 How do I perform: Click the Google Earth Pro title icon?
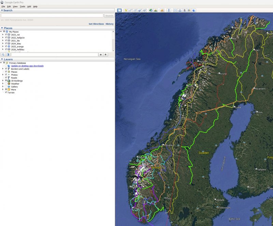click(x=2, y=2)
